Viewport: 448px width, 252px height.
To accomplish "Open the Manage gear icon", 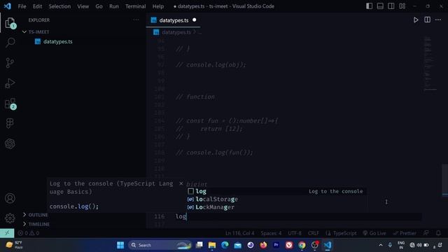I will pyautogui.click(x=10, y=218).
